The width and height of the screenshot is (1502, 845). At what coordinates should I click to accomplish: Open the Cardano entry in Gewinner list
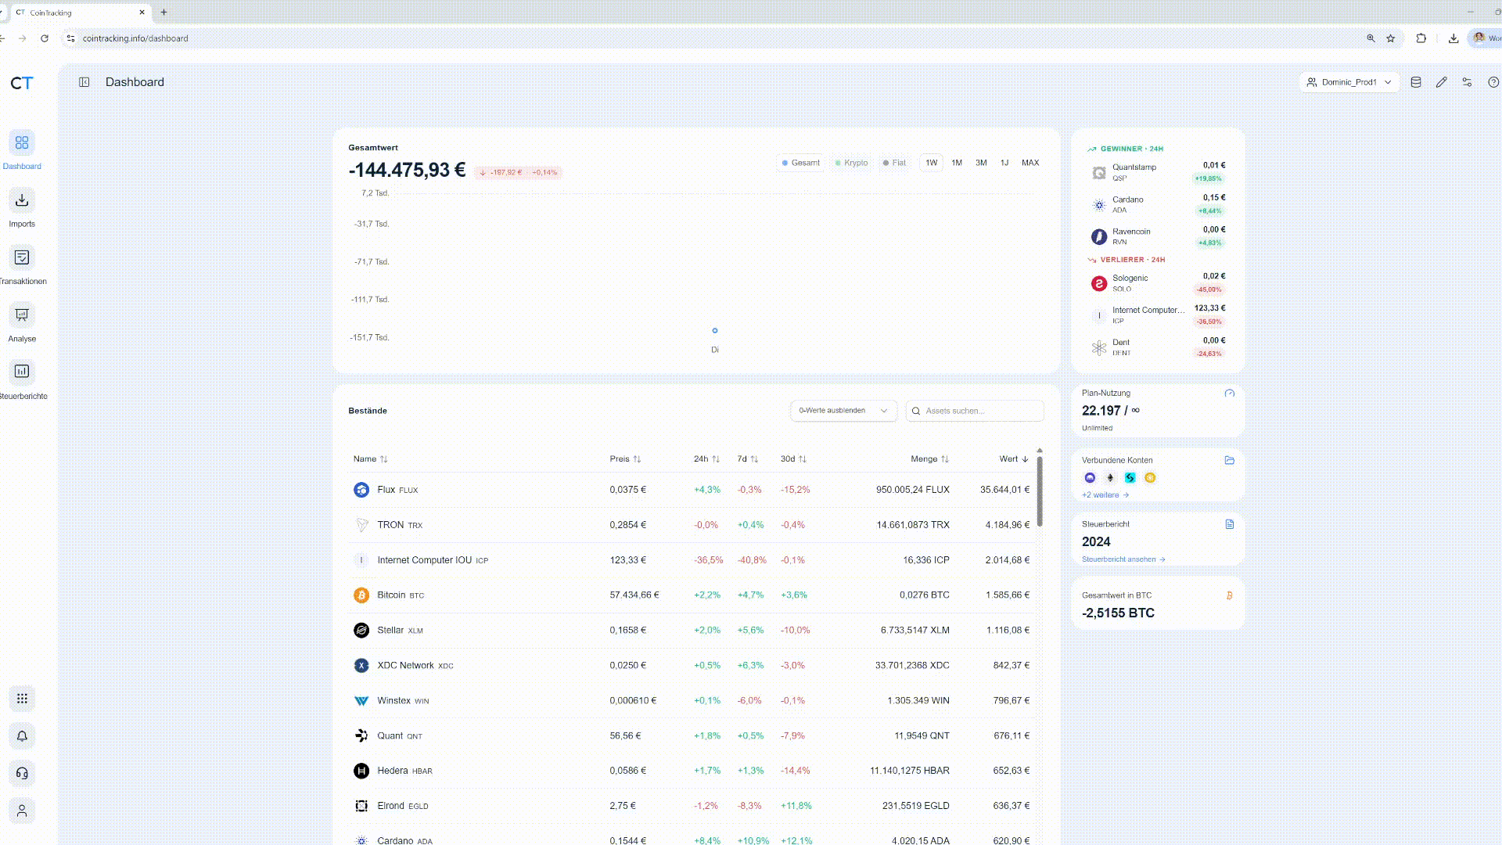point(1158,205)
